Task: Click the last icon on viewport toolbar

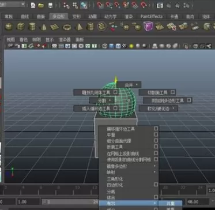Action: (x=209, y=46)
